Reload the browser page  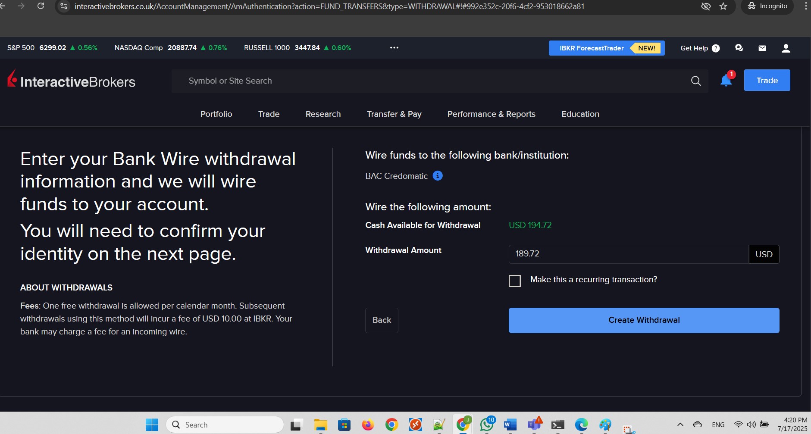(41, 6)
